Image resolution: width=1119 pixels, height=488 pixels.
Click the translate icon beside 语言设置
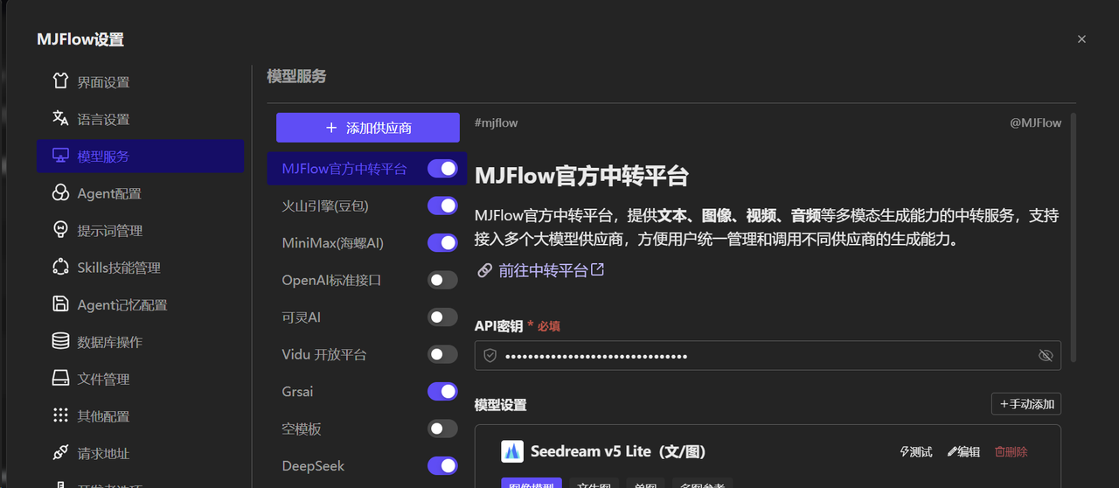click(60, 118)
